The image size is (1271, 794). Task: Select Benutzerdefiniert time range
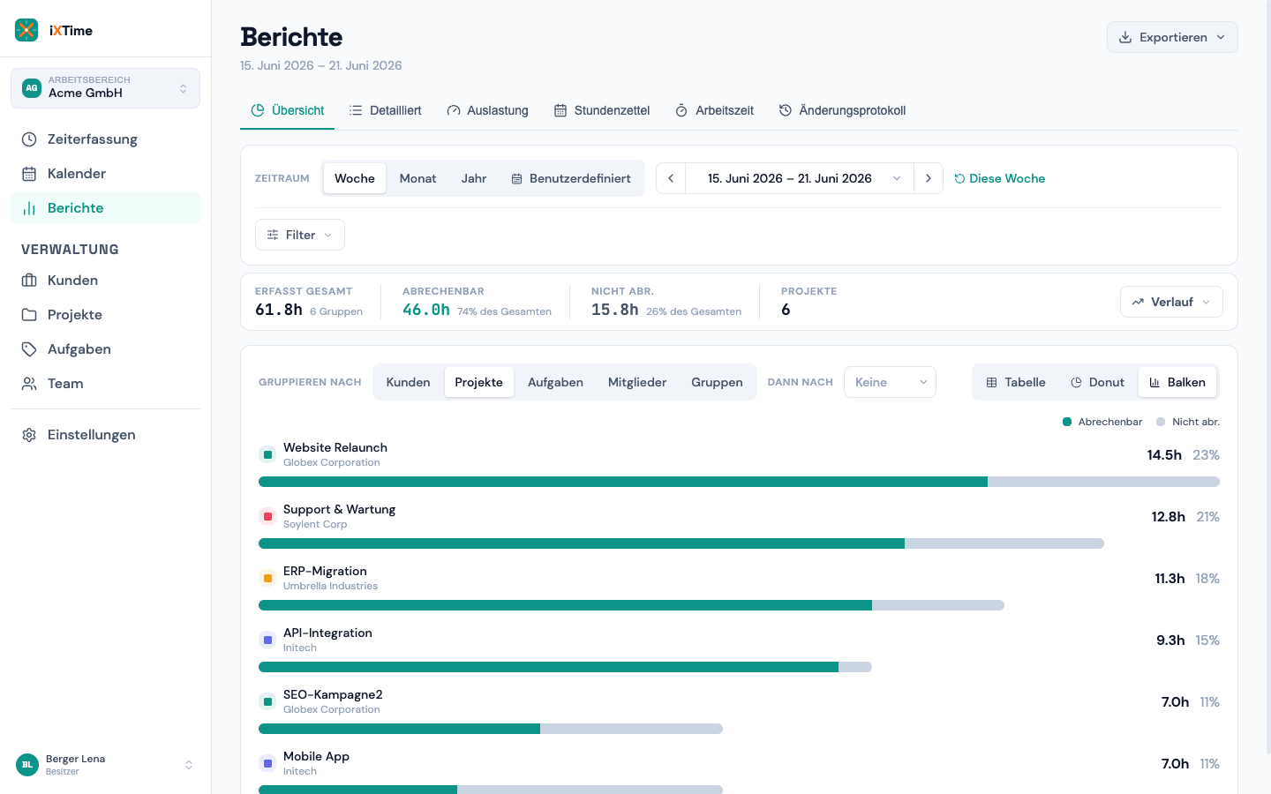point(571,178)
